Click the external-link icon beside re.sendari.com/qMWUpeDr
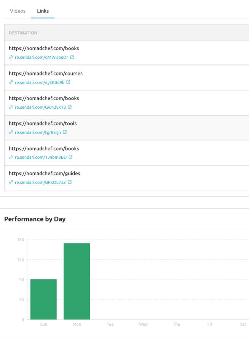This screenshot has width=249, height=344. click(x=72, y=57)
